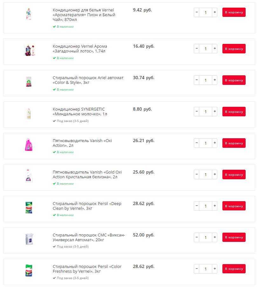
Task: Open Стиральный порошок СМС Виксан-Универсал link
Action: tap(89, 237)
